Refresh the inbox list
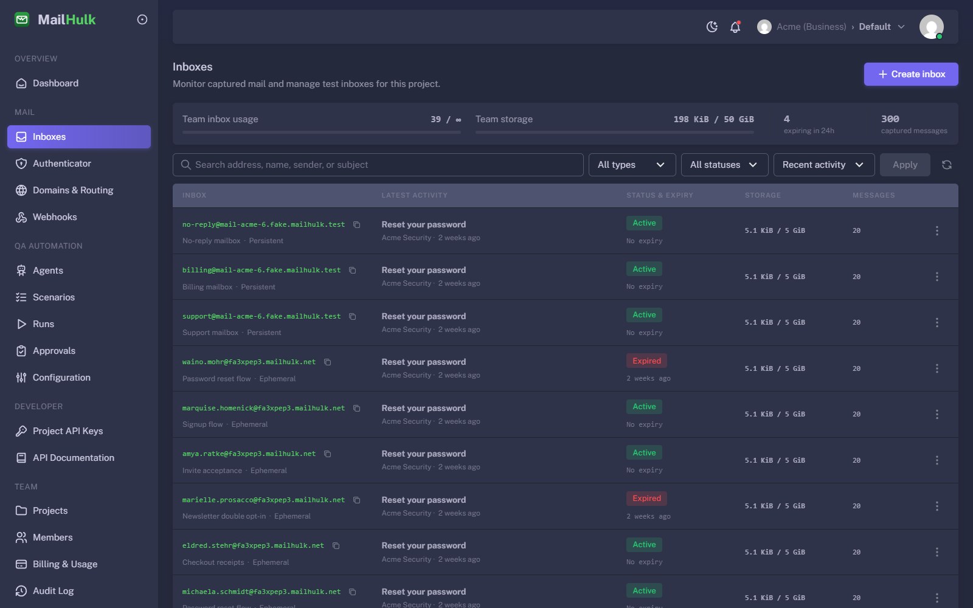 click(947, 165)
